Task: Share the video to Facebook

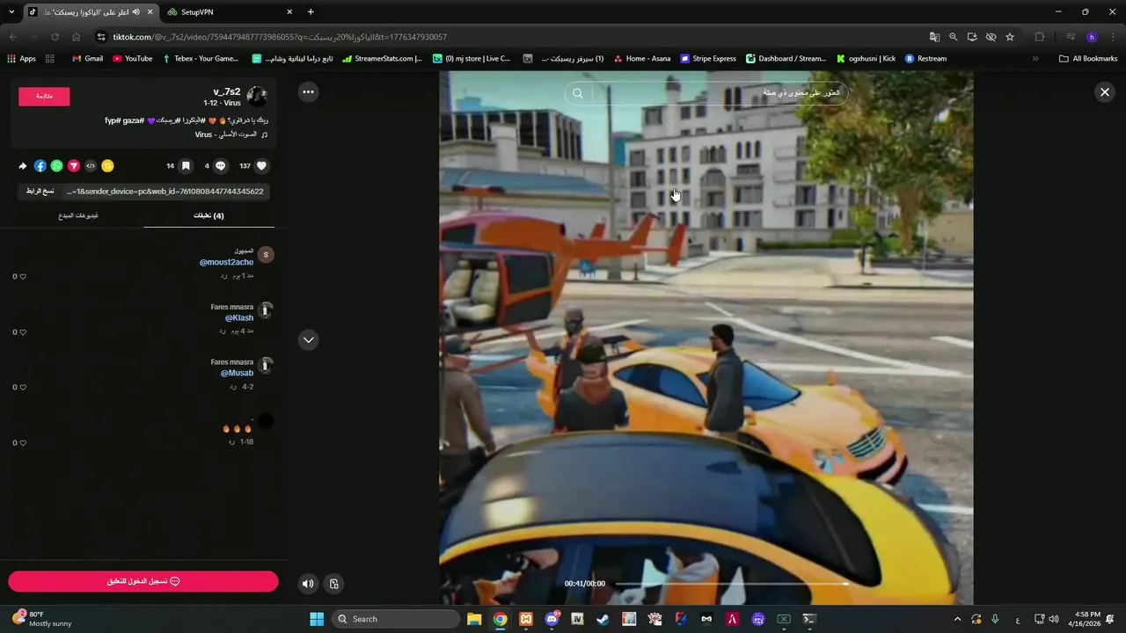Action: tap(40, 165)
